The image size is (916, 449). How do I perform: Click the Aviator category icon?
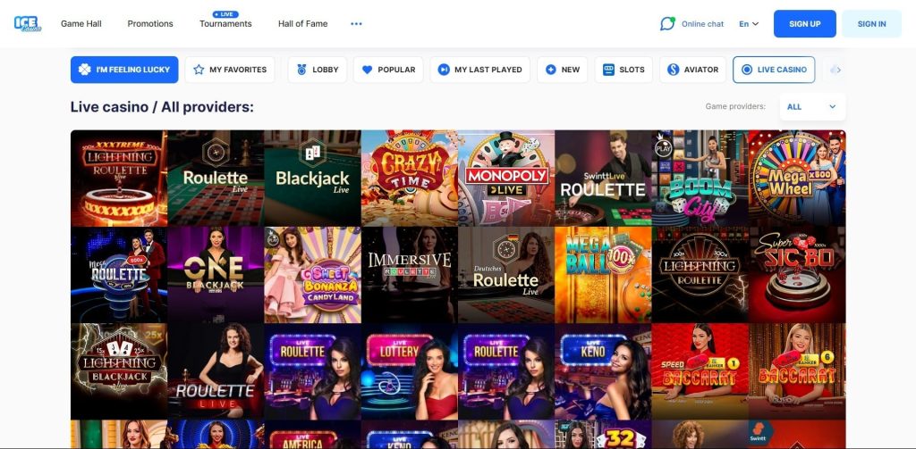(673, 70)
